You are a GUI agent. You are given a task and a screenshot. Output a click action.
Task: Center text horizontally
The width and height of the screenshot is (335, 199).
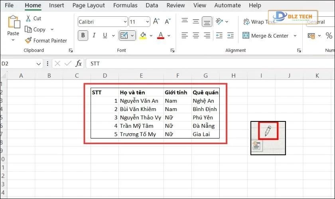(196, 35)
